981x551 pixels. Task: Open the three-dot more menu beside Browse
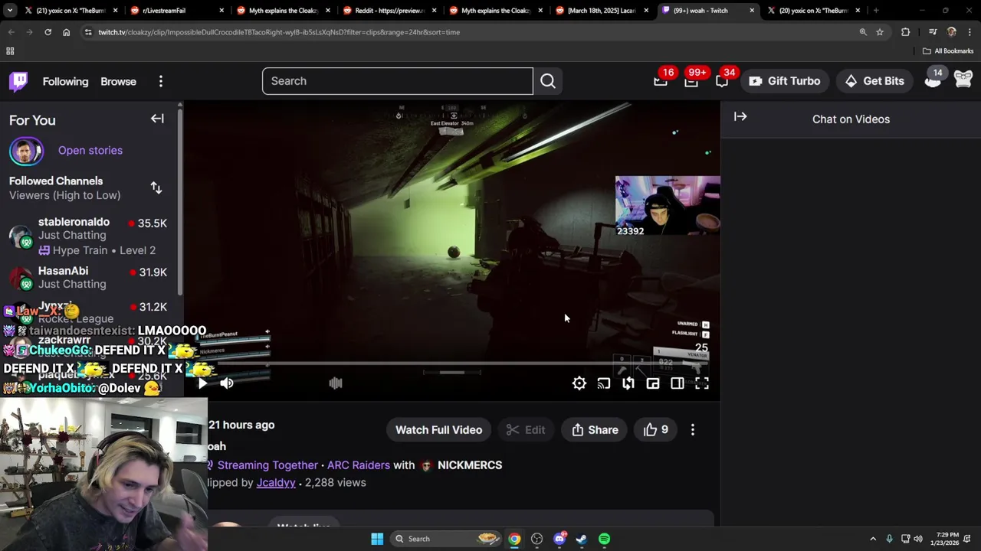(x=161, y=81)
